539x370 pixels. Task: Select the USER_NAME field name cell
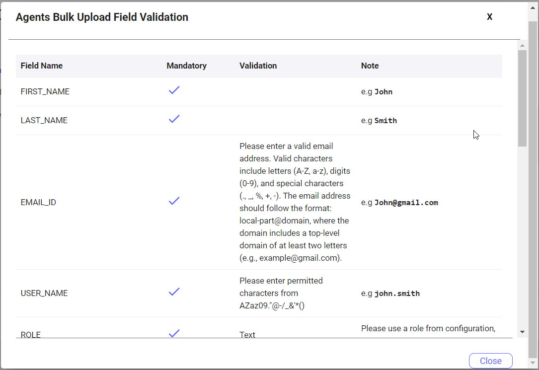(44, 293)
